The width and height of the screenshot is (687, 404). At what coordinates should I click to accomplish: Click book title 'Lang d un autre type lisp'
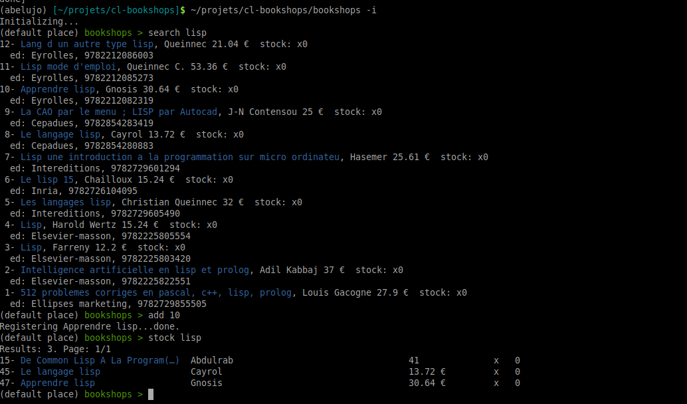[x=87, y=45]
